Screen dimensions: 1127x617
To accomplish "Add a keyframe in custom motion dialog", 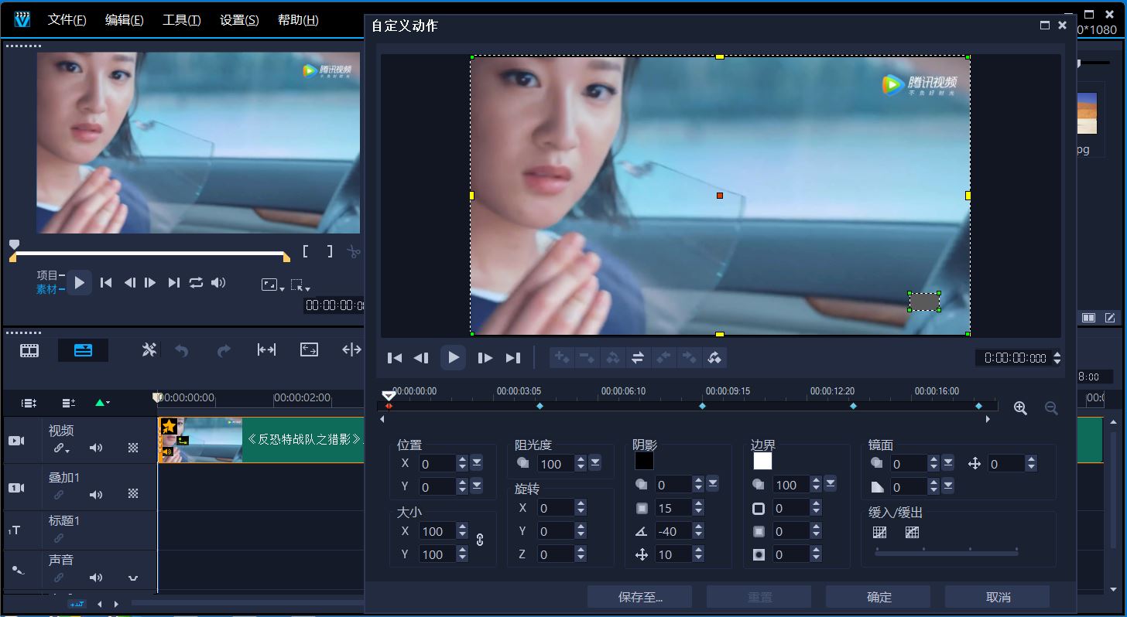I will point(562,357).
